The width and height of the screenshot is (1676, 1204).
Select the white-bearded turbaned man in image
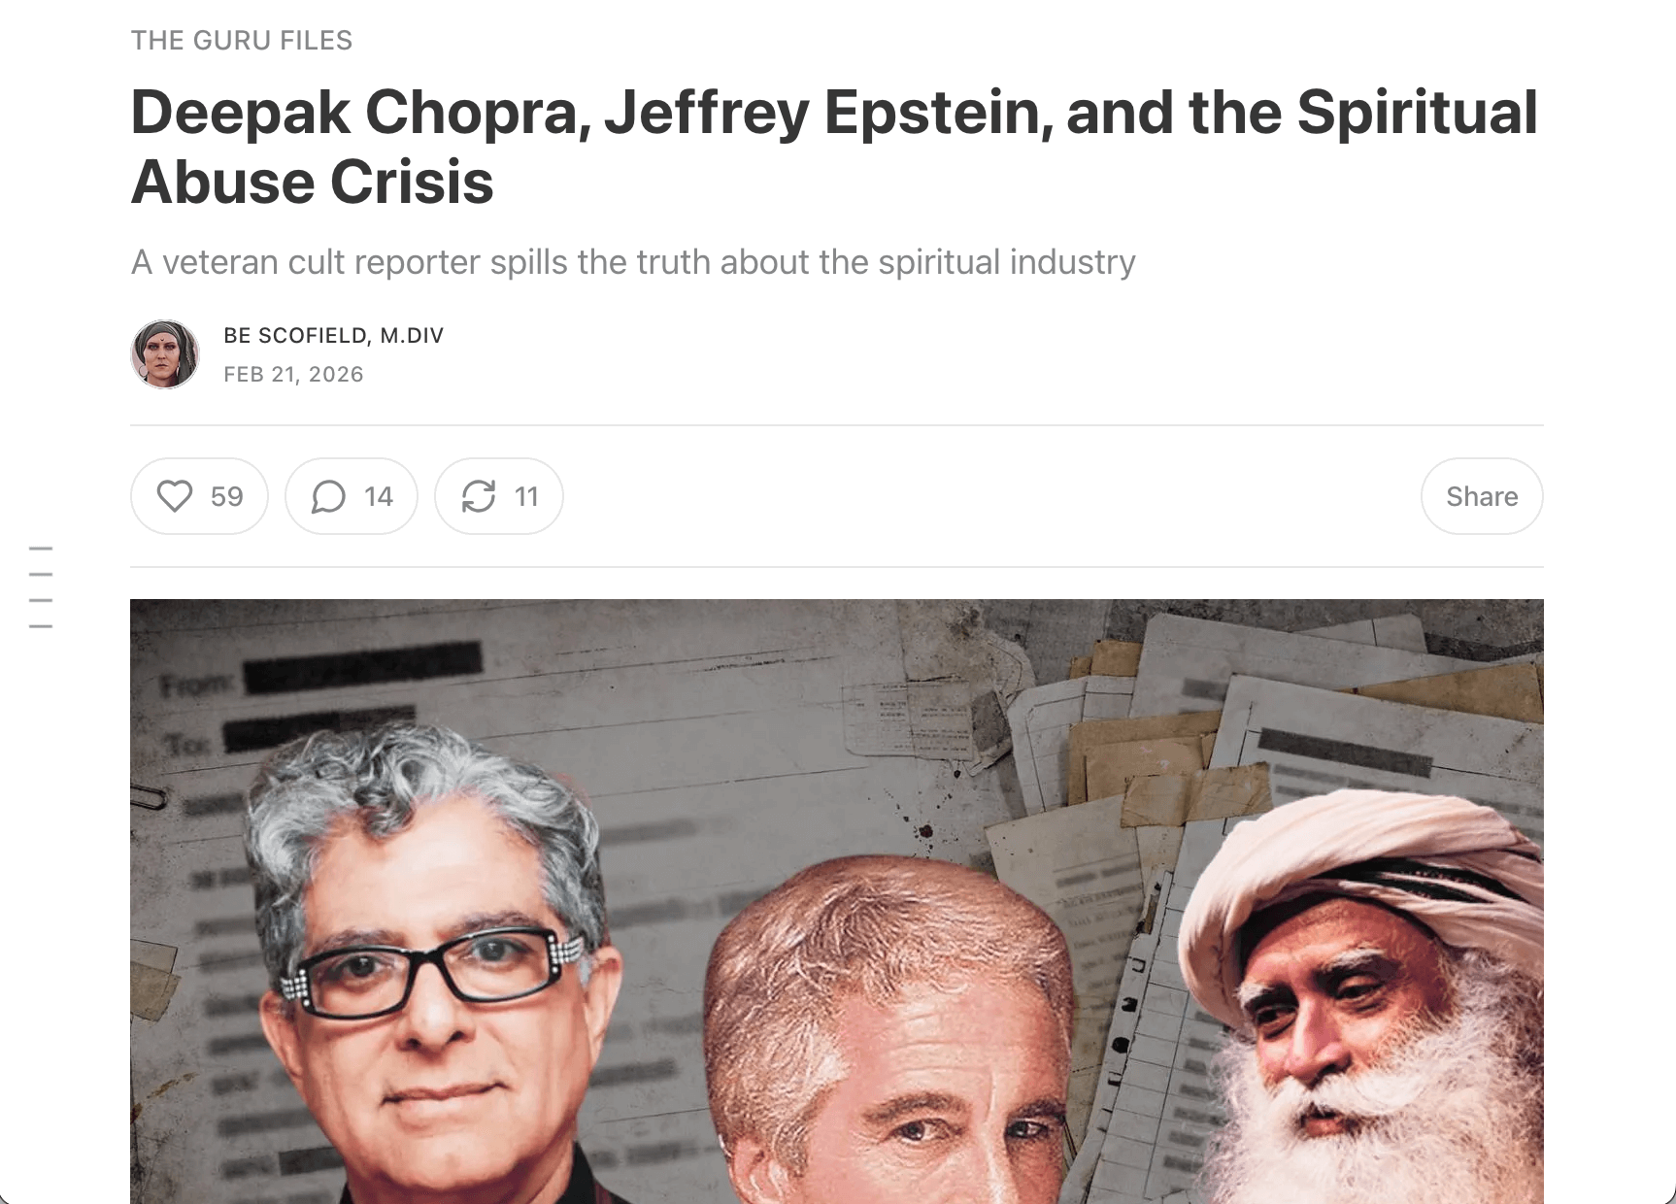tap(1359, 1000)
